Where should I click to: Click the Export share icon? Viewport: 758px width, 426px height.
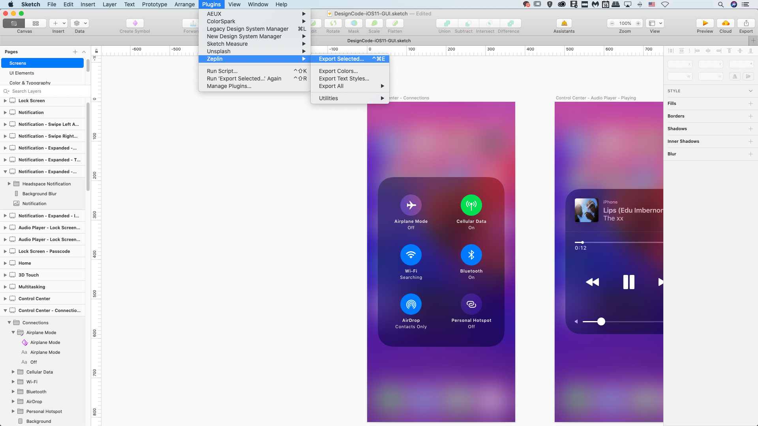pyautogui.click(x=746, y=23)
